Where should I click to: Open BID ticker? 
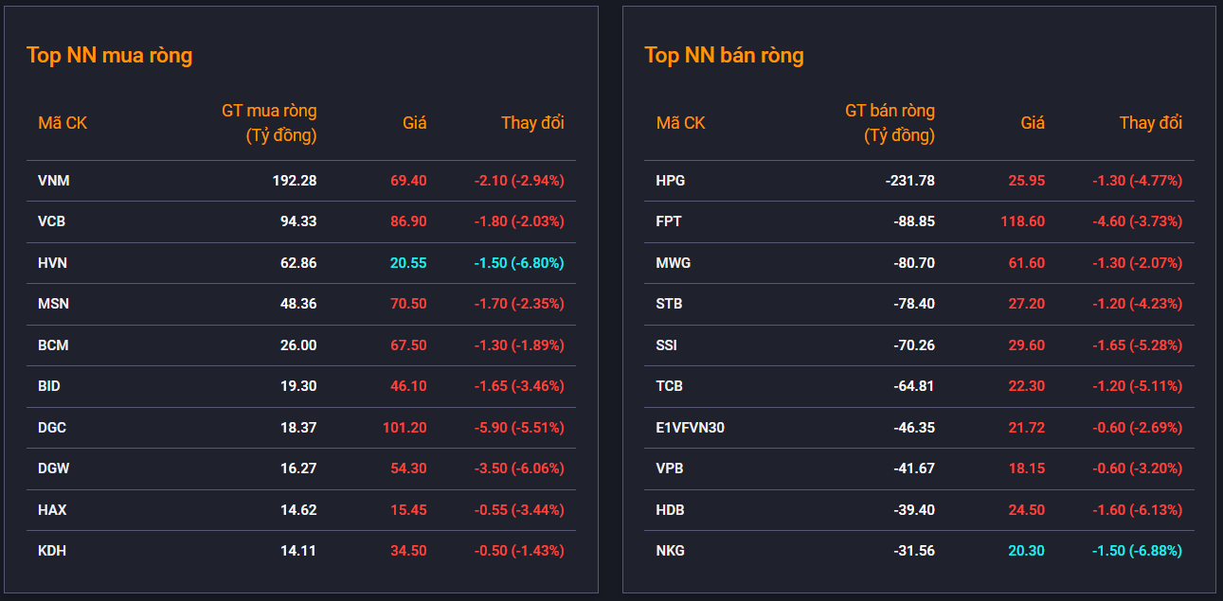point(49,386)
